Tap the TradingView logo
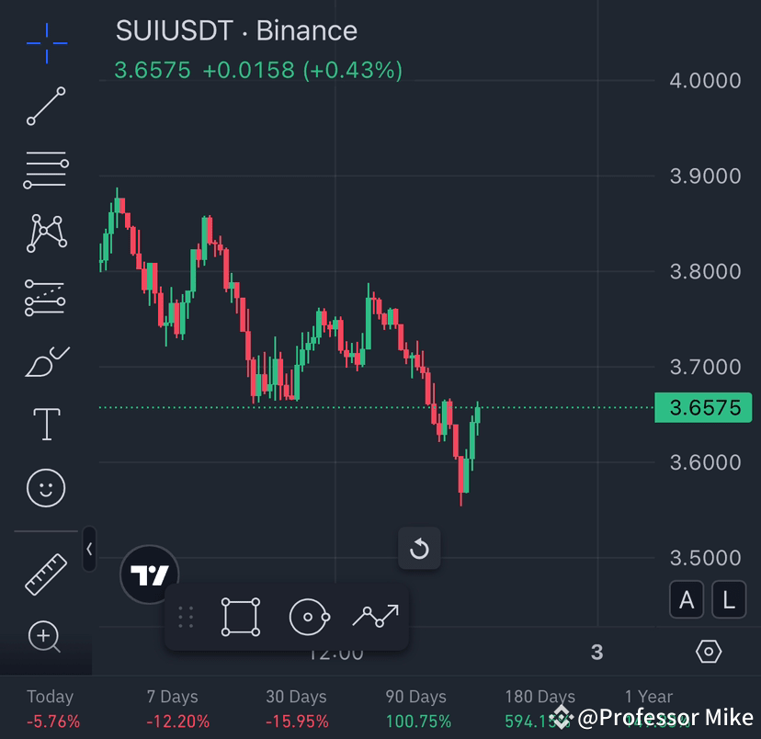 pyautogui.click(x=149, y=575)
